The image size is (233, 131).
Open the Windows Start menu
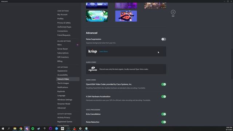pyautogui.click(x=3, y=128)
